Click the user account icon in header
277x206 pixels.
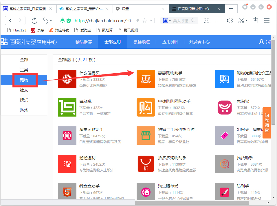pos(261,42)
